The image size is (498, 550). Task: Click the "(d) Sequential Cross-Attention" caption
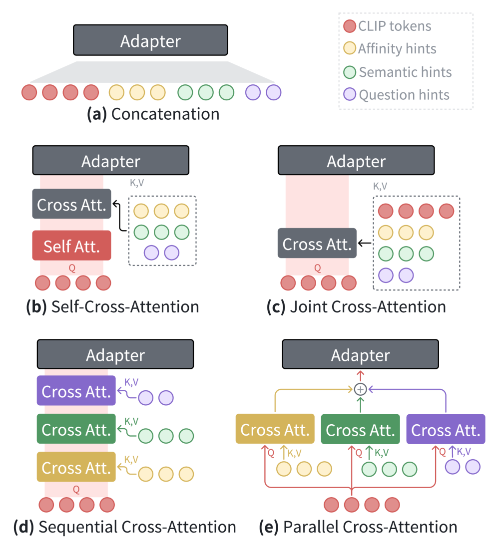124,527
